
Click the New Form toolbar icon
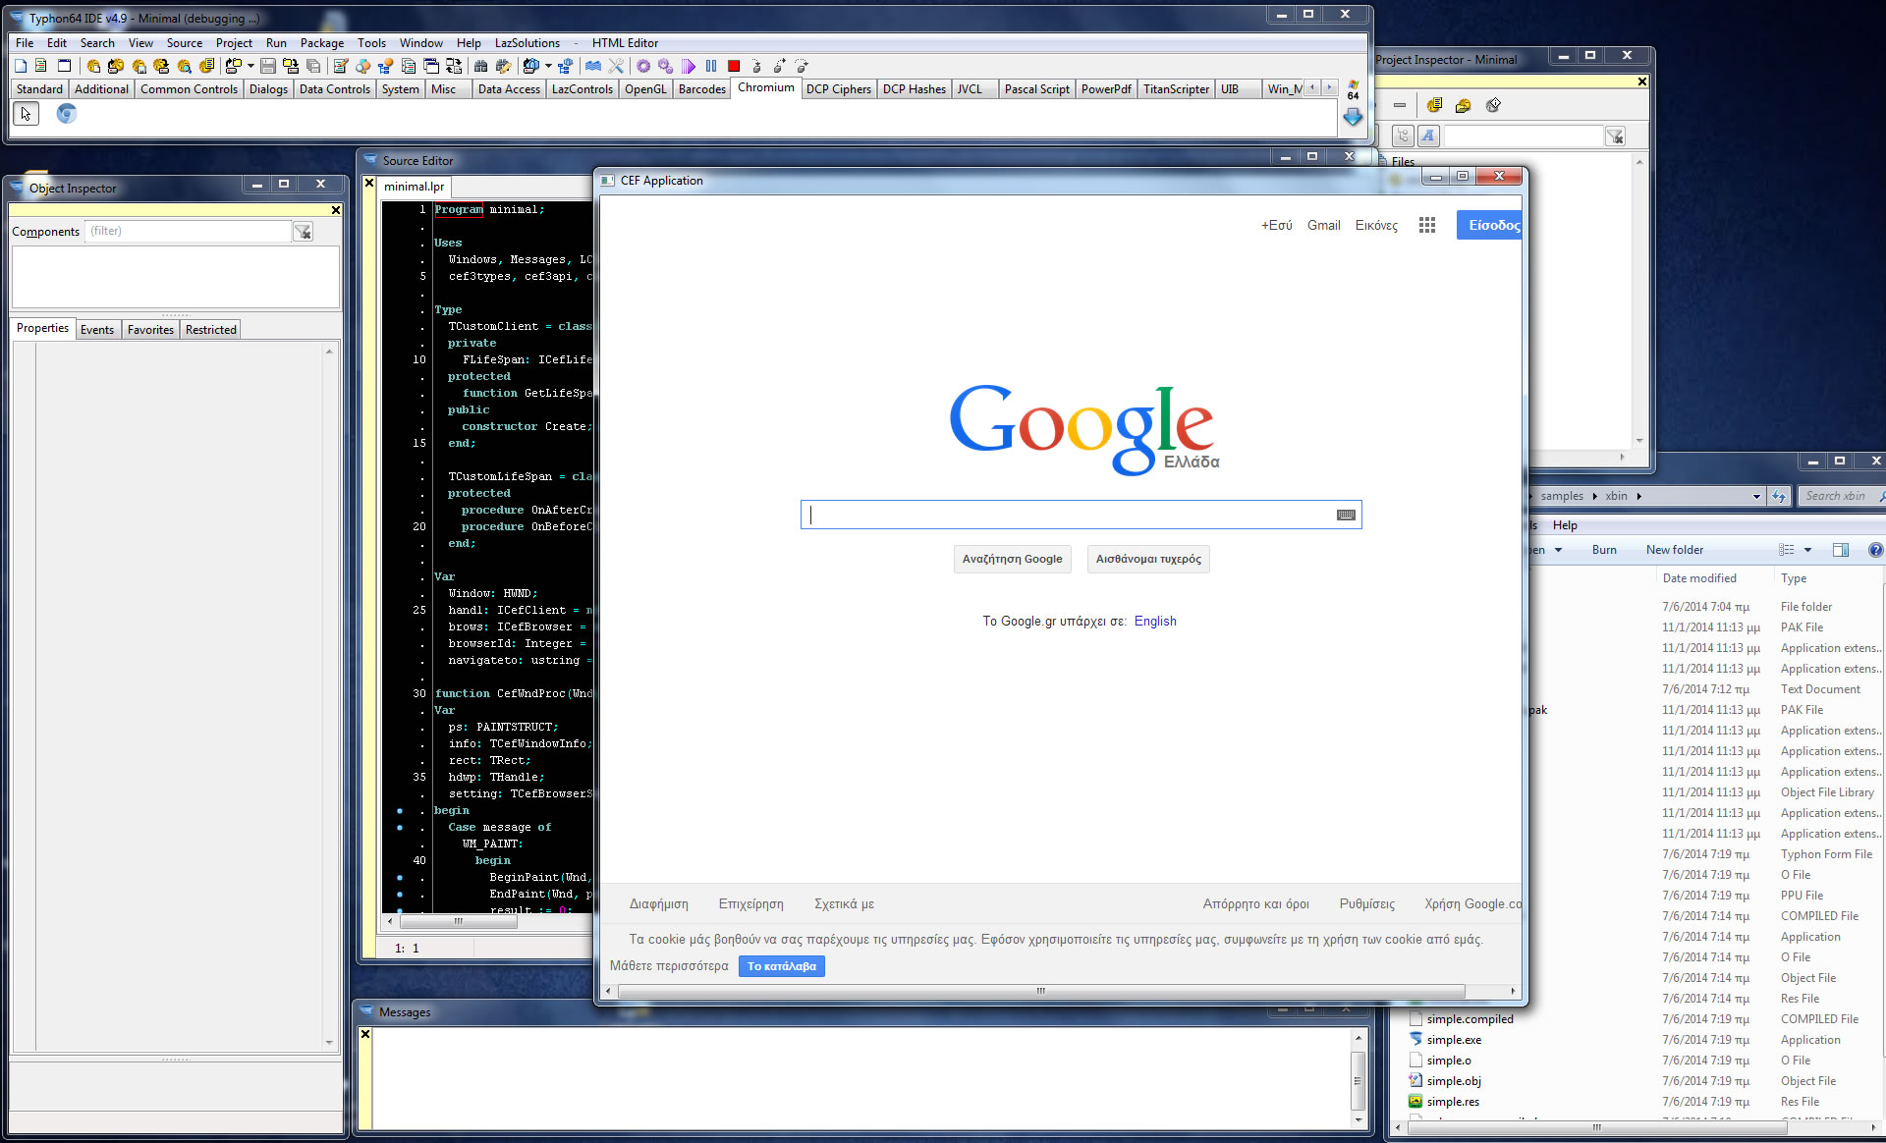point(64,66)
